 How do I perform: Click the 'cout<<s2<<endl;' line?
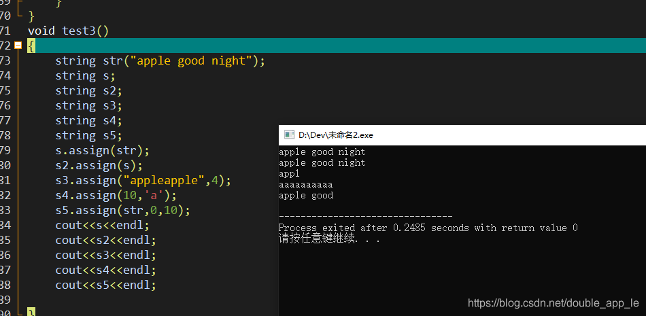[x=106, y=240]
